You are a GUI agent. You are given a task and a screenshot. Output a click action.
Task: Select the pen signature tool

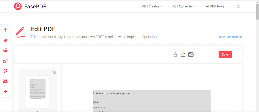pos(183,54)
